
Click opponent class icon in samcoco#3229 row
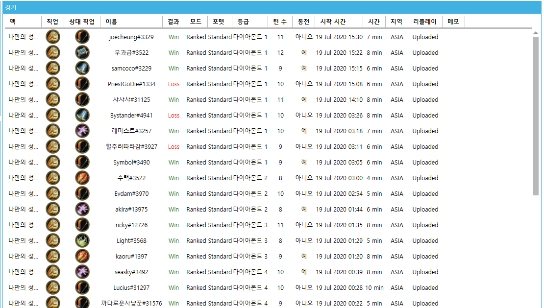click(x=82, y=68)
